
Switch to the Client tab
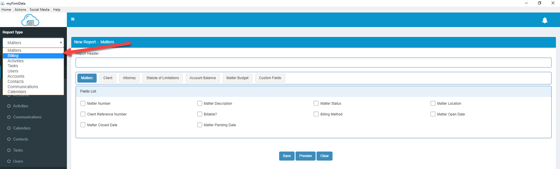point(108,78)
